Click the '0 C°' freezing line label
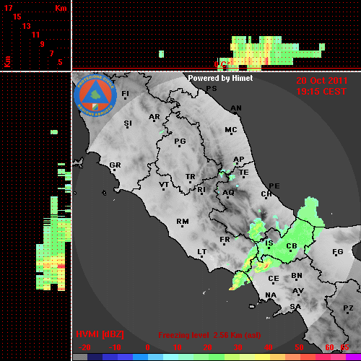Screen dimensions: 361x361 pos(222,64)
